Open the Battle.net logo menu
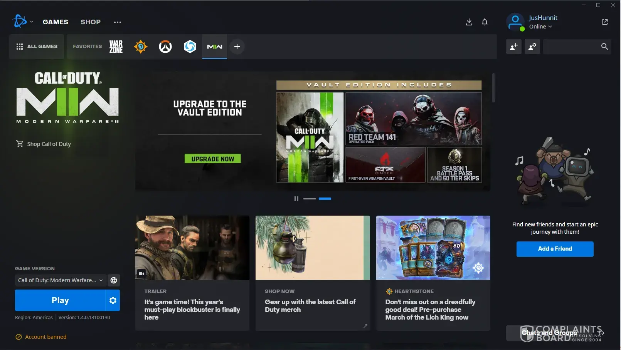The height and width of the screenshot is (350, 621). [20, 22]
